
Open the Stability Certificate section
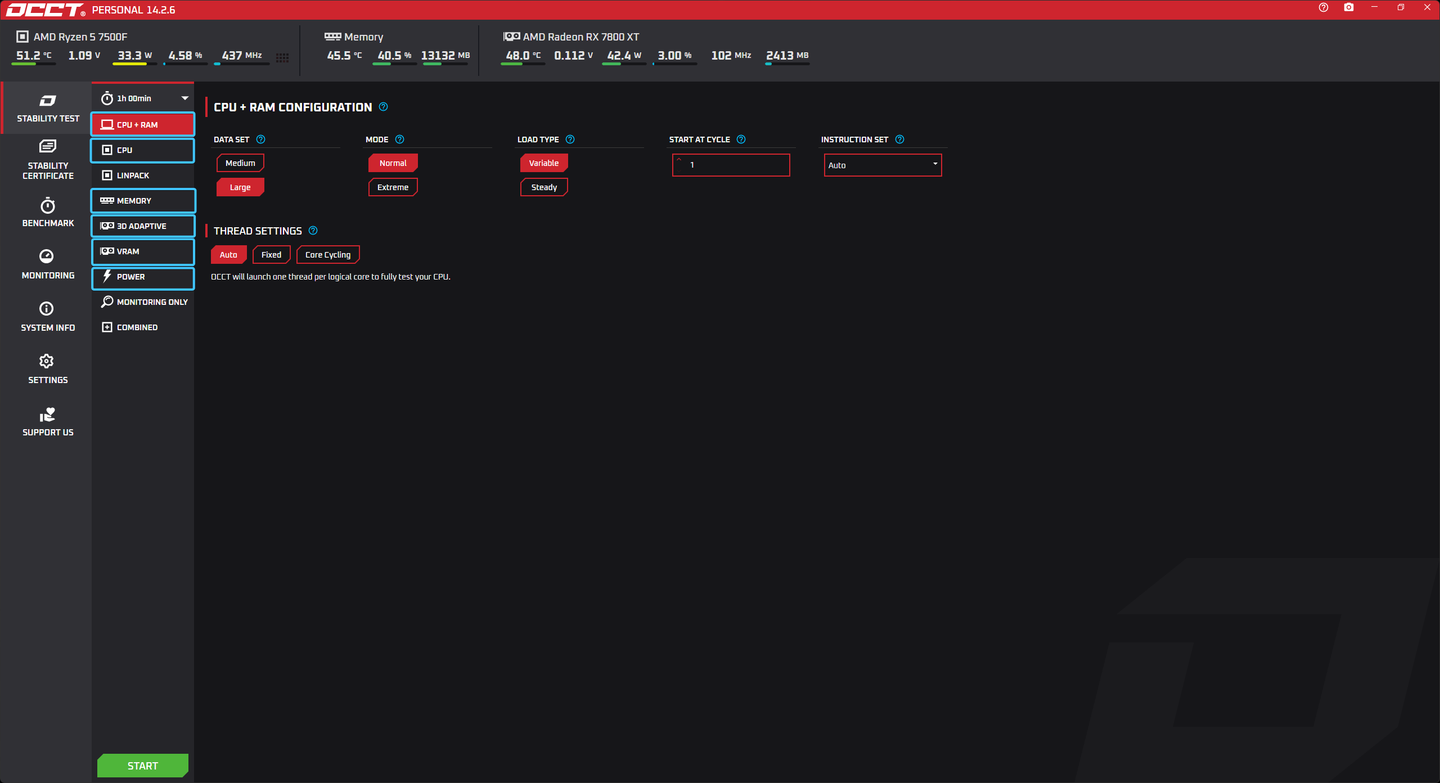(48, 160)
